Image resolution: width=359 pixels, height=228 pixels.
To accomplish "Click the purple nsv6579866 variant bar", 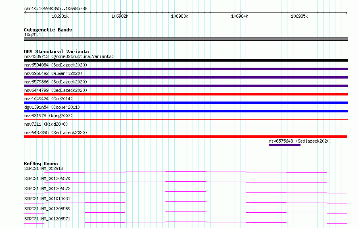I will pos(186,86).
